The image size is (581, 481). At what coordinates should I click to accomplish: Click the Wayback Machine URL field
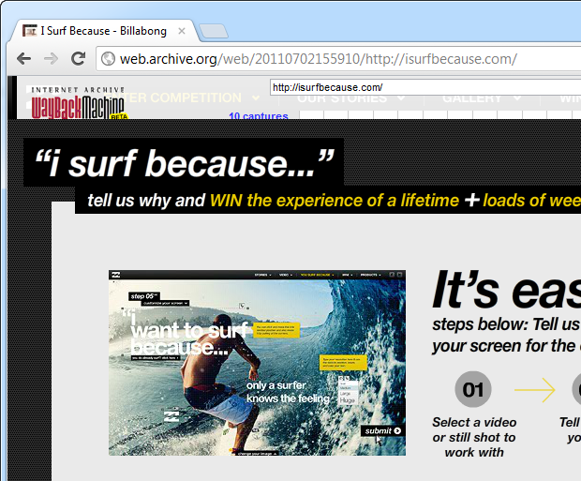coord(425,87)
